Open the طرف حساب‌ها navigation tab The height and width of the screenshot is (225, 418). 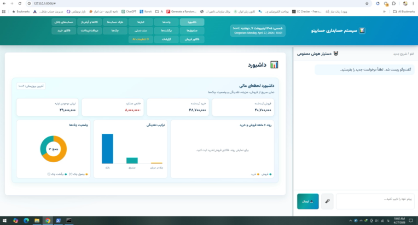point(115,22)
